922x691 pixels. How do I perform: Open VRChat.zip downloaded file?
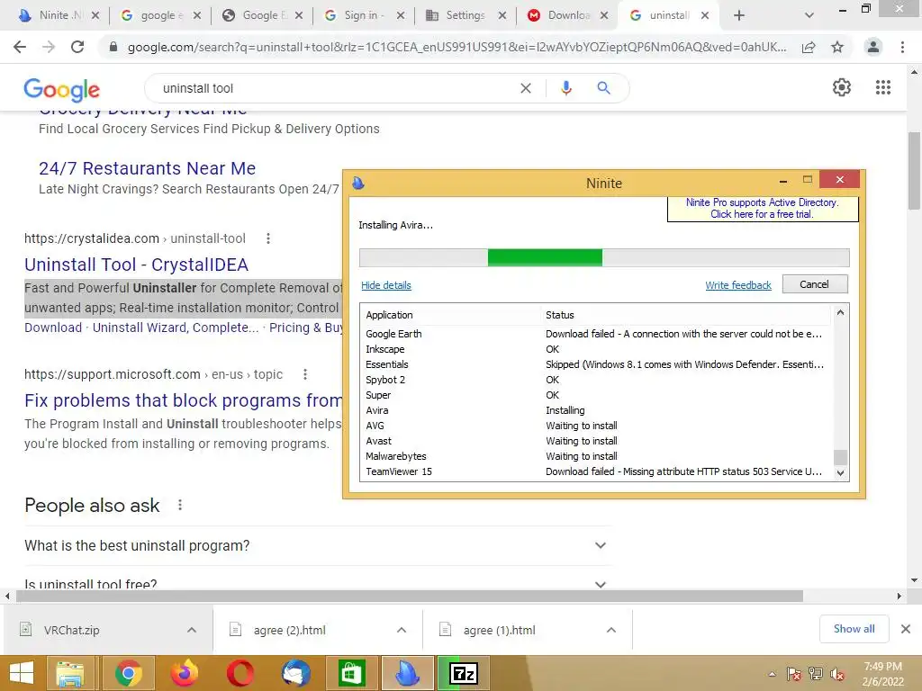point(72,630)
